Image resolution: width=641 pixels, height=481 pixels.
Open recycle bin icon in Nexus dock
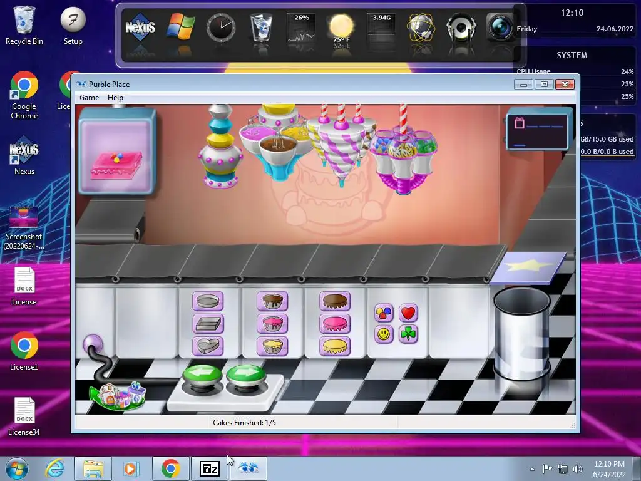[x=261, y=28]
